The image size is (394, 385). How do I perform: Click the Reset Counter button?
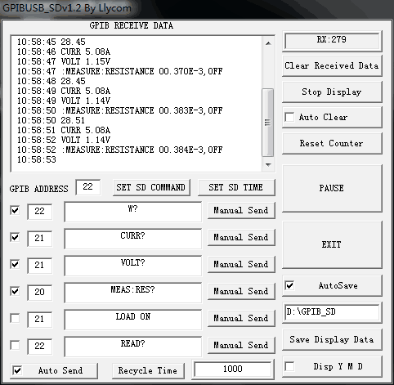tap(332, 144)
